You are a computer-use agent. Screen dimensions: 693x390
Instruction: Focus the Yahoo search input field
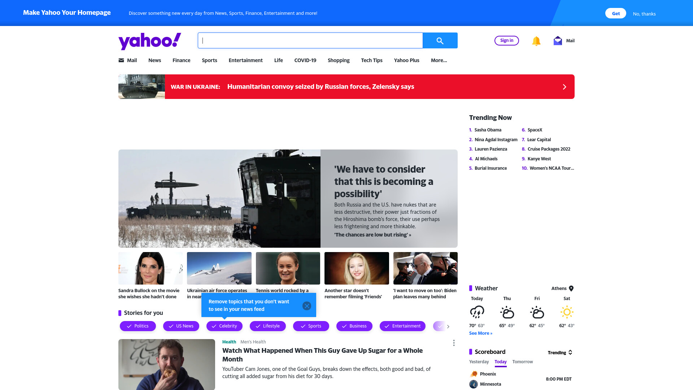point(310,40)
